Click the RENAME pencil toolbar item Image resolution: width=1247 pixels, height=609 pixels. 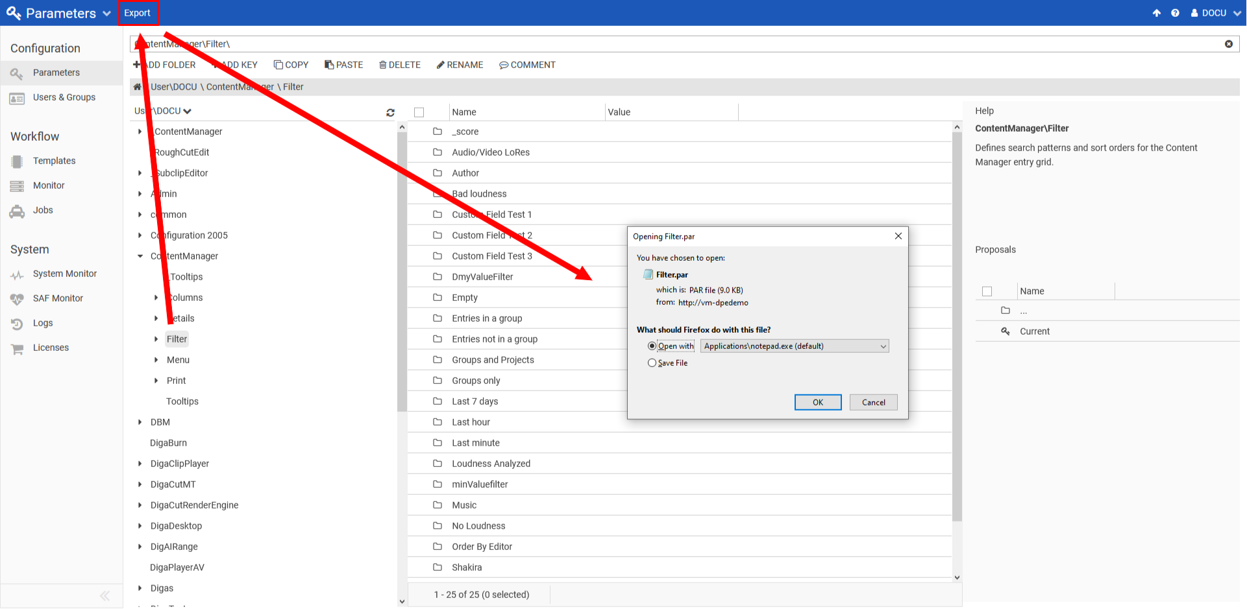click(460, 65)
